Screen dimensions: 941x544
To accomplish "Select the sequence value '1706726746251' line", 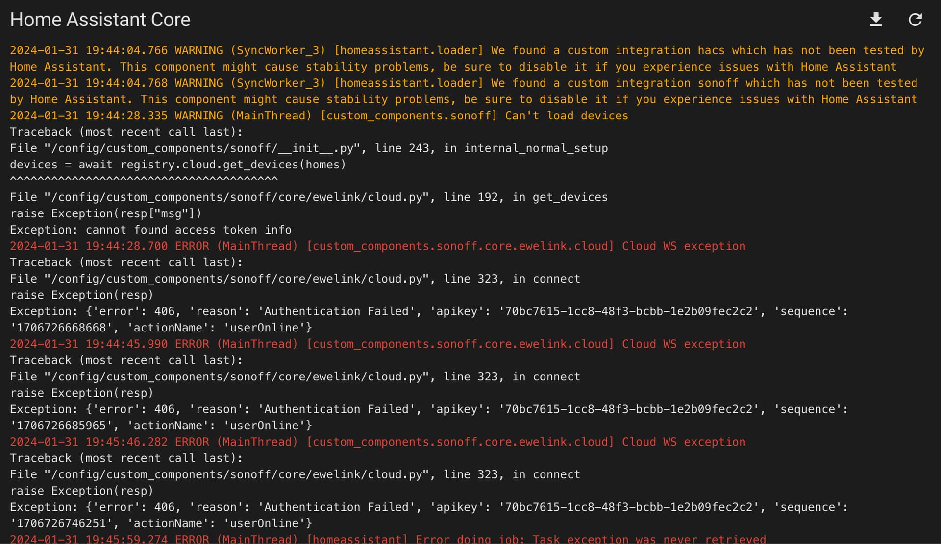I will click(x=161, y=523).
